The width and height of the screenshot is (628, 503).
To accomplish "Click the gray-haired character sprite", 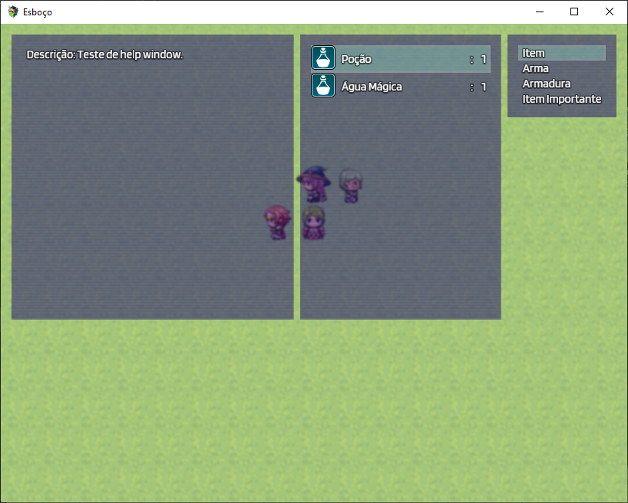I will (351, 186).
